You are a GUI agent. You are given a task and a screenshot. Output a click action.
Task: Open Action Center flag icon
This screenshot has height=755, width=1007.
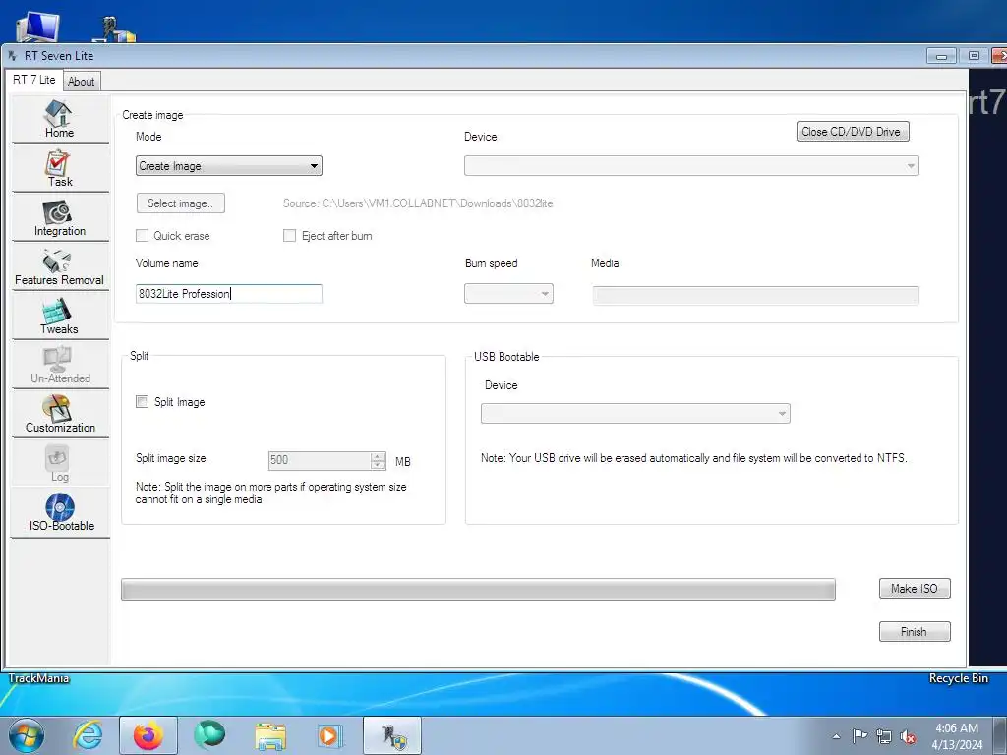(x=859, y=736)
